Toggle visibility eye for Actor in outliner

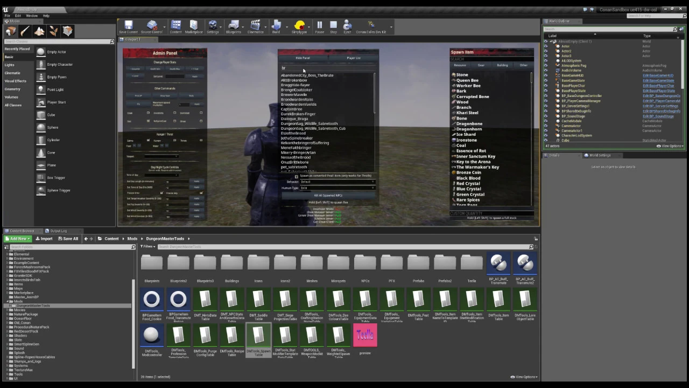(x=546, y=46)
